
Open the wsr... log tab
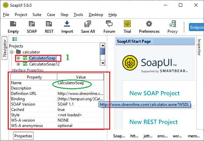click(x=177, y=136)
